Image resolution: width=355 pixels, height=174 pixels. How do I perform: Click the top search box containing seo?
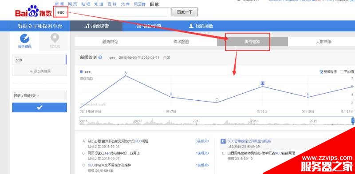(x=112, y=12)
